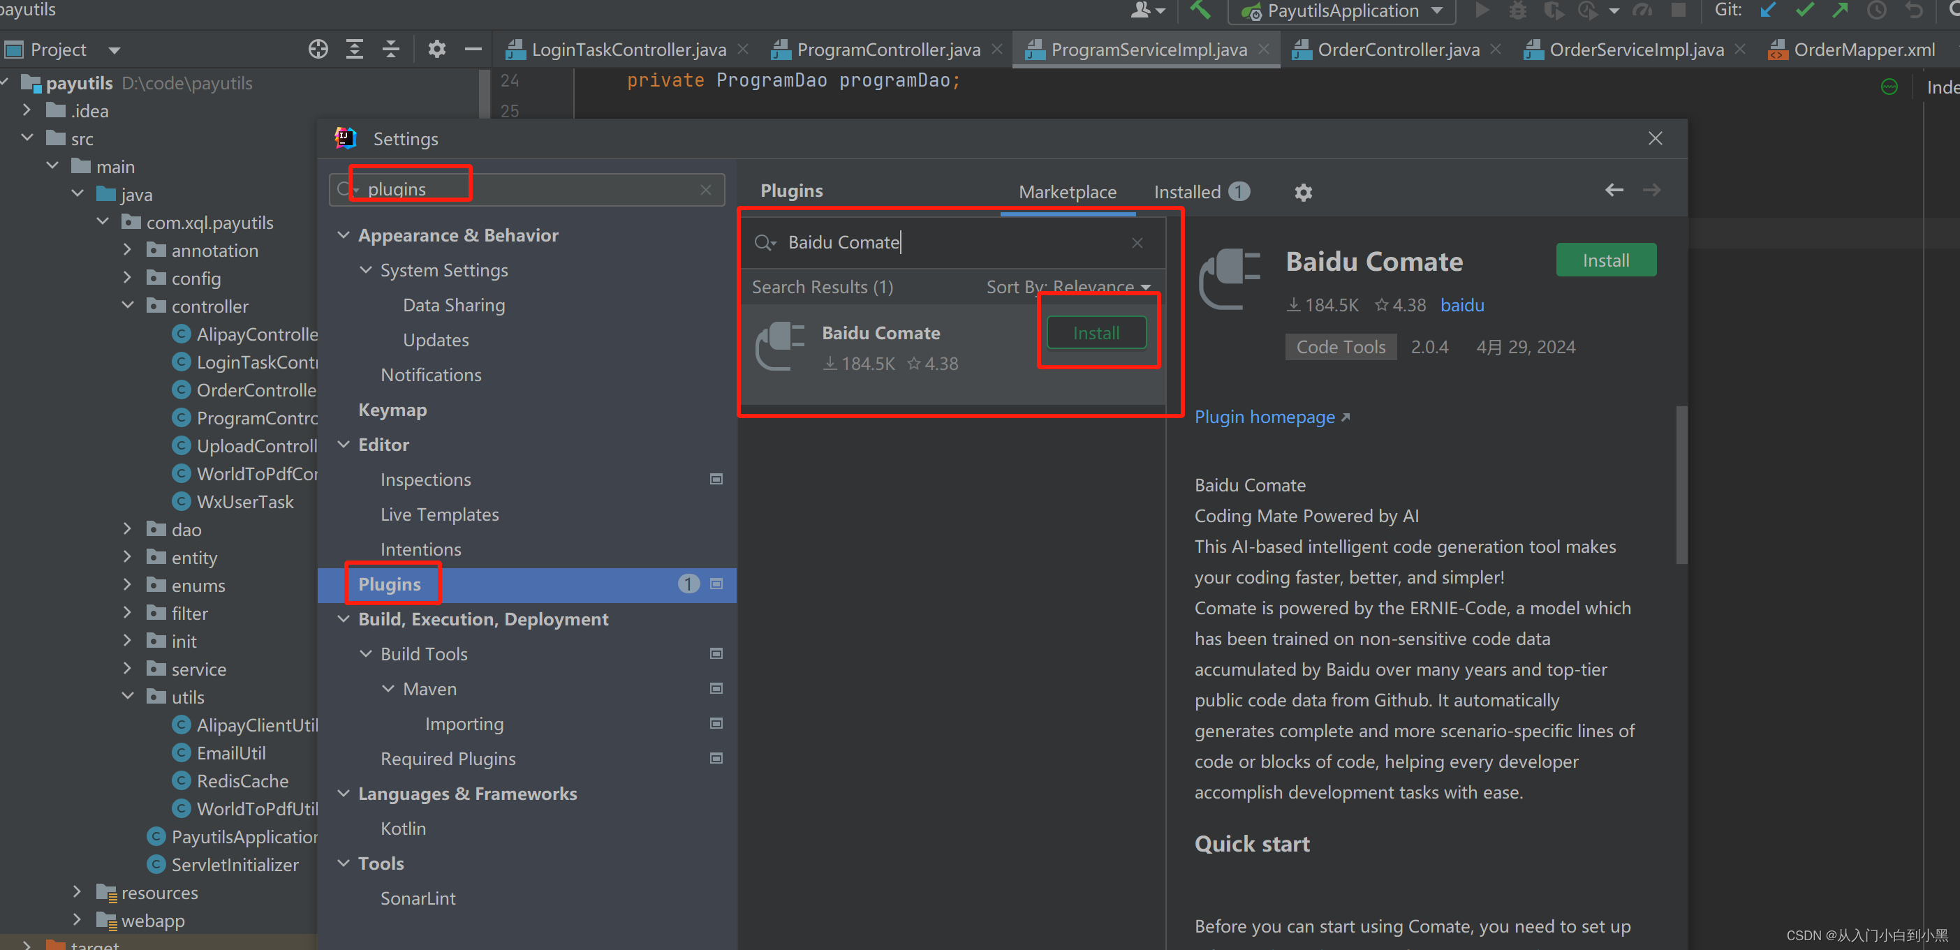Image resolution: width=1960 pixels, height=950 pixels.
Task: Click the green Install button in details
Action: pos(1605,260)
